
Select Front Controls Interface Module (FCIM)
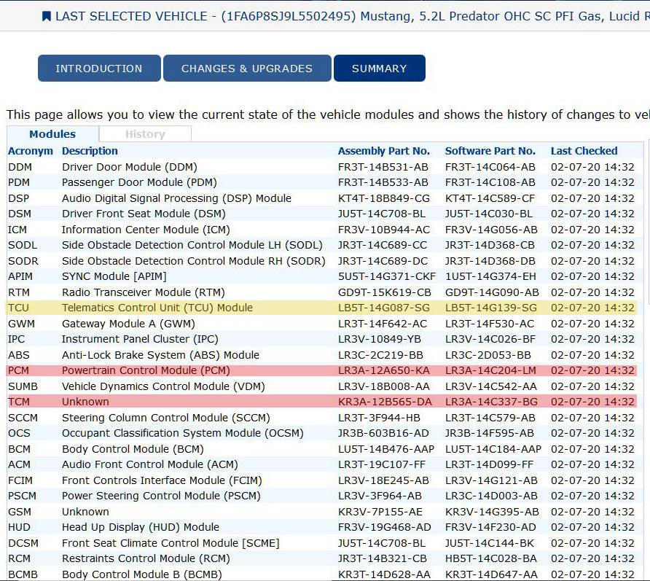(162, 480)
